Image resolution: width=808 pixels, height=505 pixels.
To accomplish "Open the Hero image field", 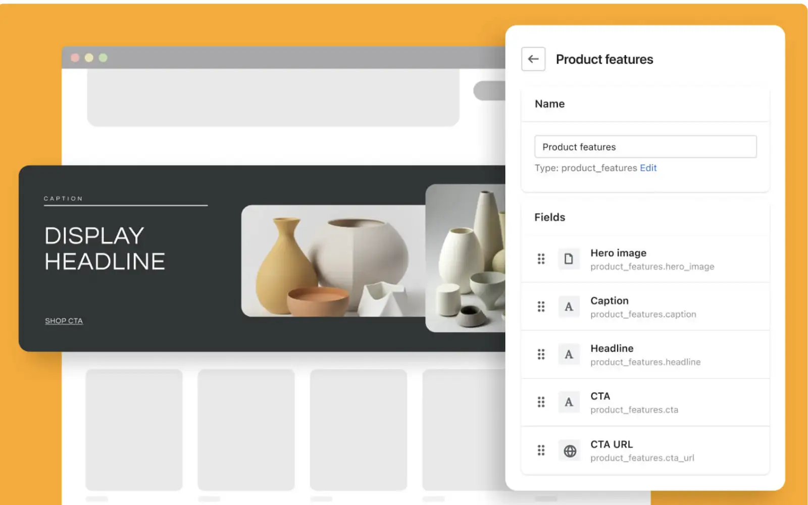I will tap(645, 259).
